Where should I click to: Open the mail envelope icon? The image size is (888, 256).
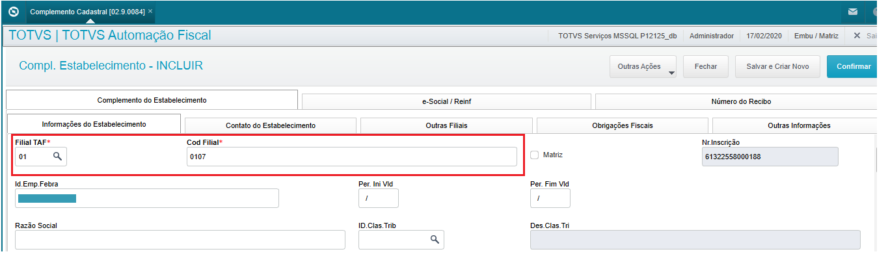(853, 12)
